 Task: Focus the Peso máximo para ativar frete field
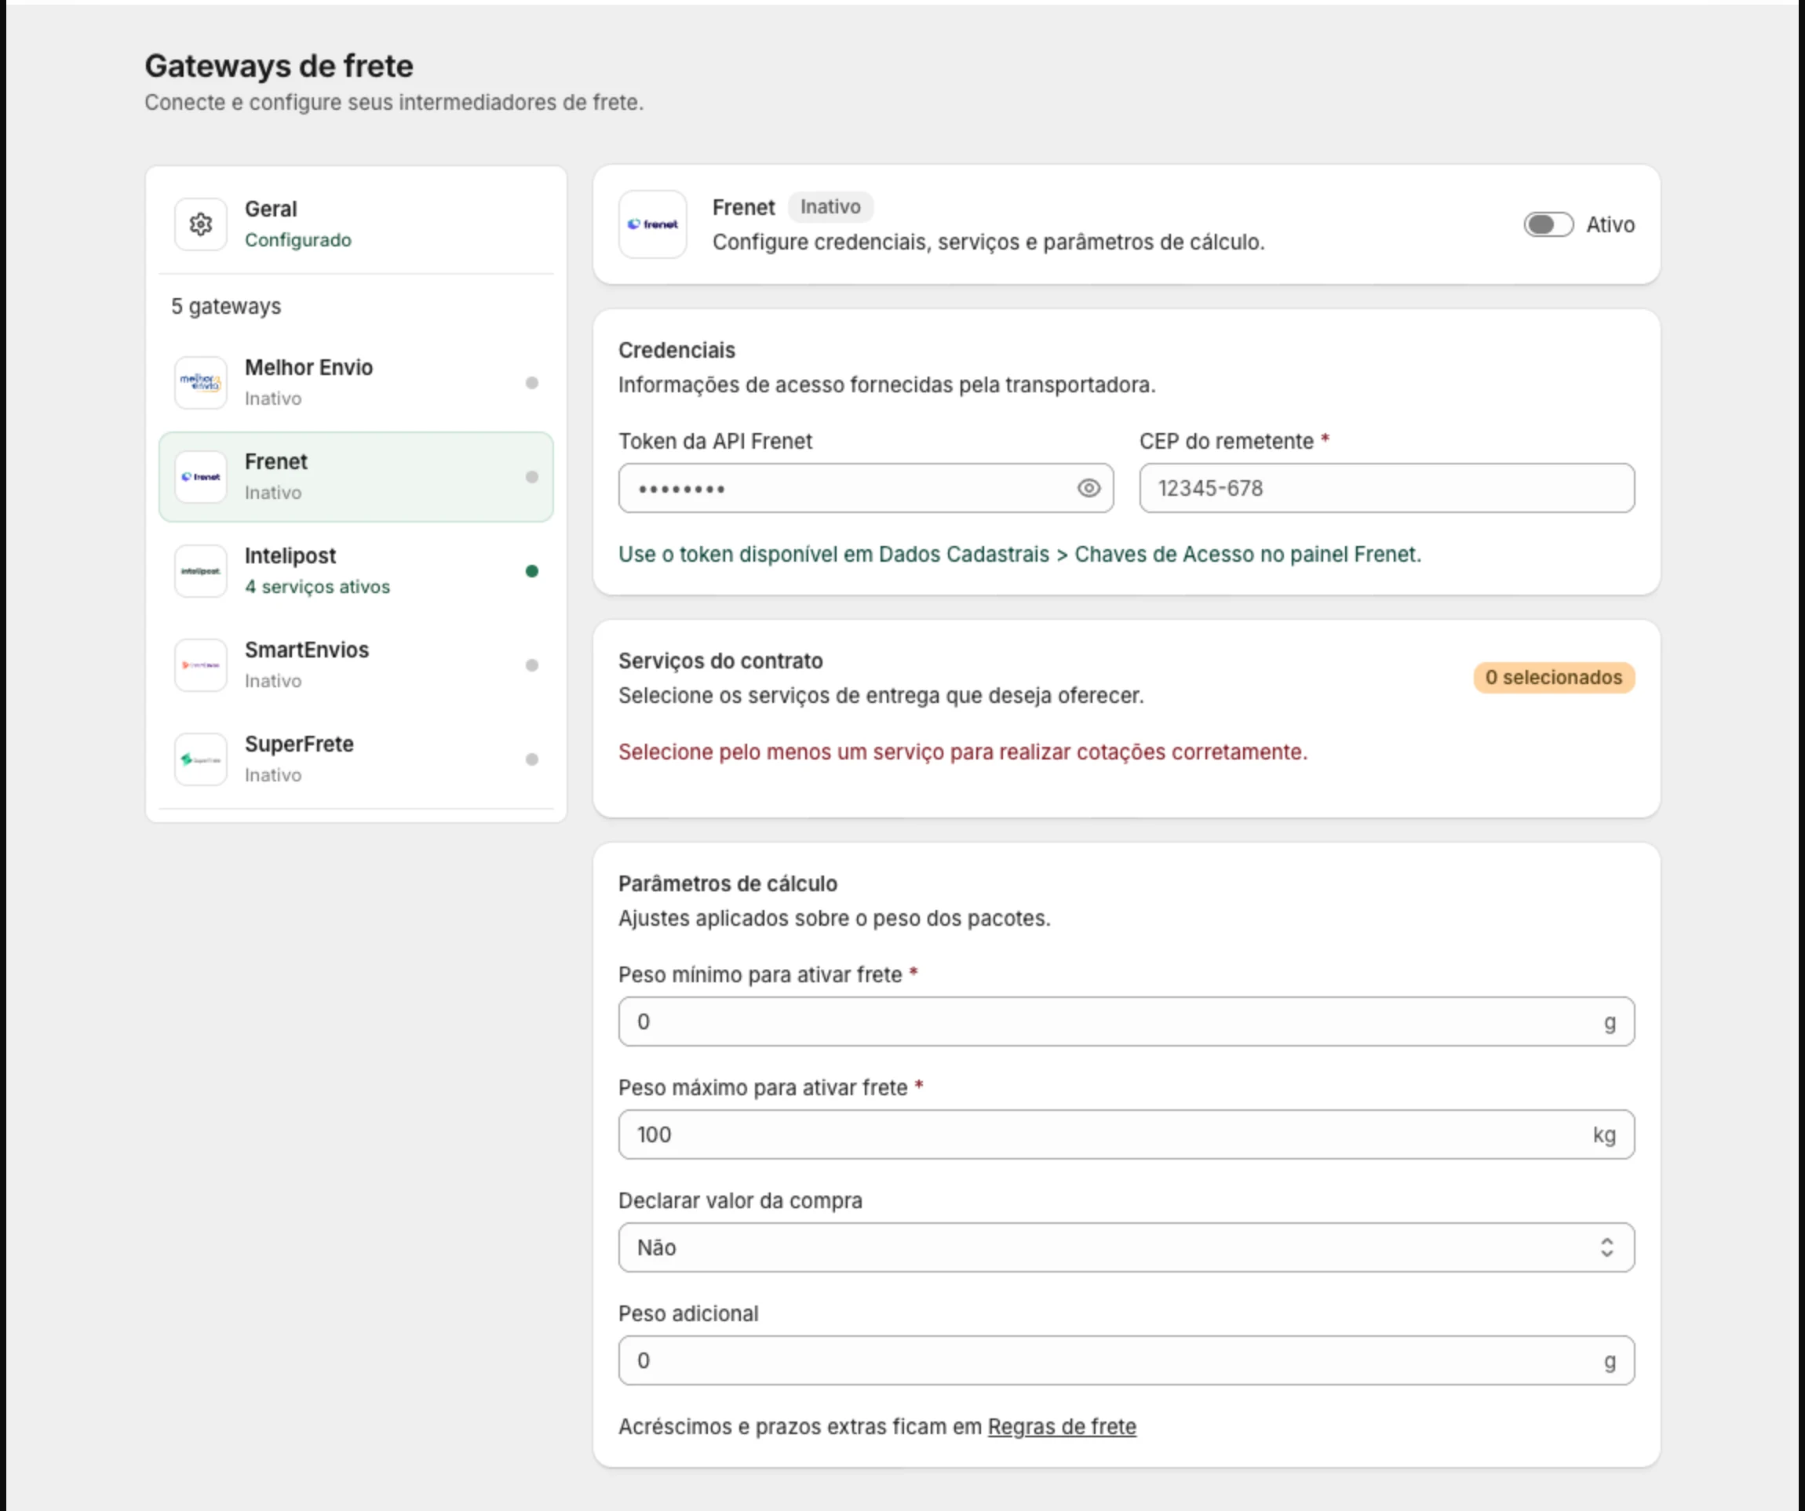[x=1126, y=1134]
